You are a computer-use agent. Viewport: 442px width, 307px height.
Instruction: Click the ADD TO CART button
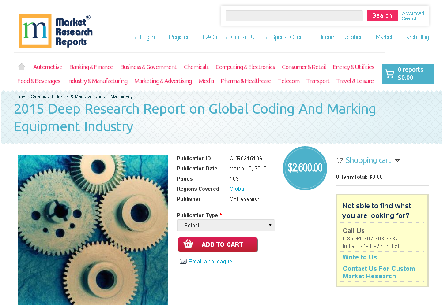[218, 244]
